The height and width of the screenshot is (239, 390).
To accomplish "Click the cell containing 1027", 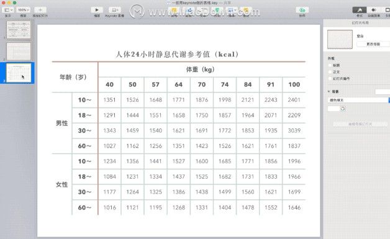I will tap(110, 146).
